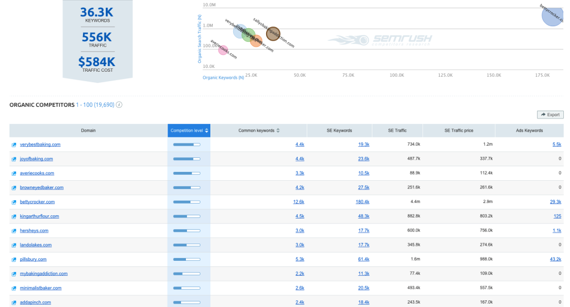
Task: Open the pillsbury.com domain link
Action: (33, 259)
